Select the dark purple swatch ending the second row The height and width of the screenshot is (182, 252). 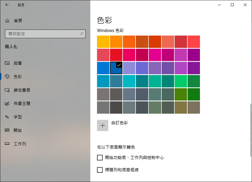pyautogui.click(x=194, y=55)
